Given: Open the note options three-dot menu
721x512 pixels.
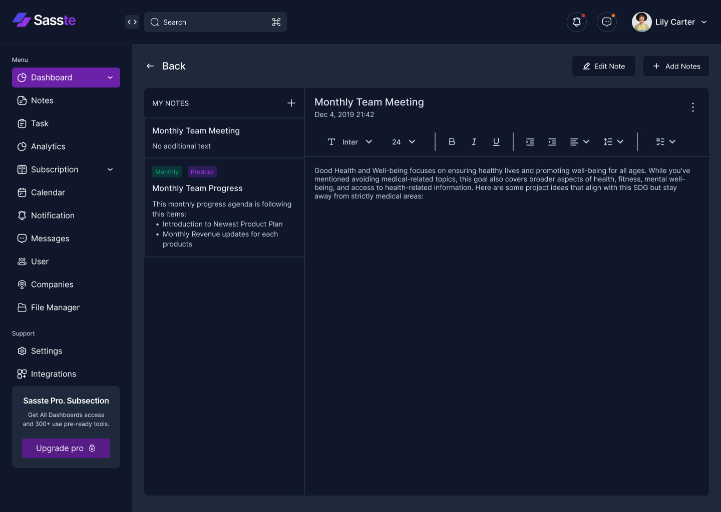Looking at the screenshot, I should (692, 107).
